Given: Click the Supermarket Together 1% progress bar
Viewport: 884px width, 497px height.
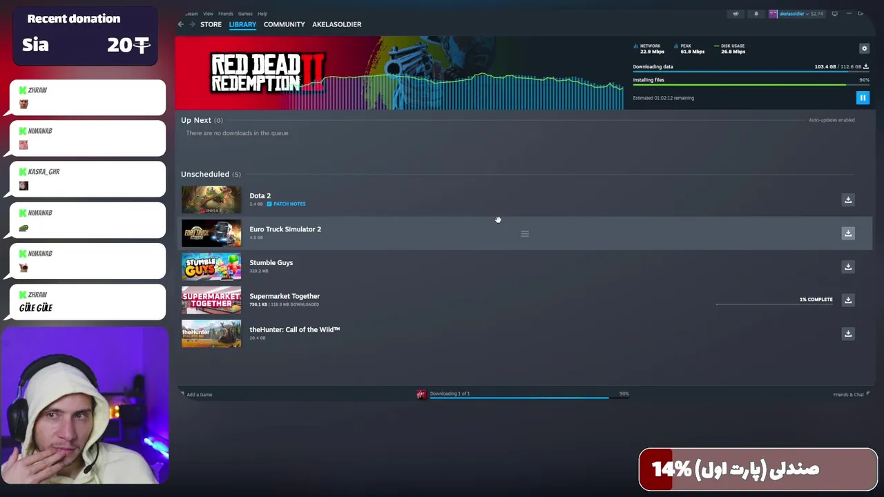Looking at the screenshot, I should [x=774, y=304].
